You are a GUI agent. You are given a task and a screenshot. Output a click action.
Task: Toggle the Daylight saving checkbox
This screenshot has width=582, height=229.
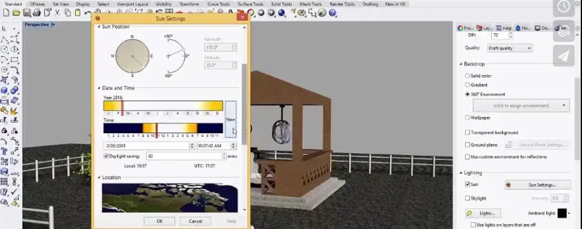pos(106,156)
